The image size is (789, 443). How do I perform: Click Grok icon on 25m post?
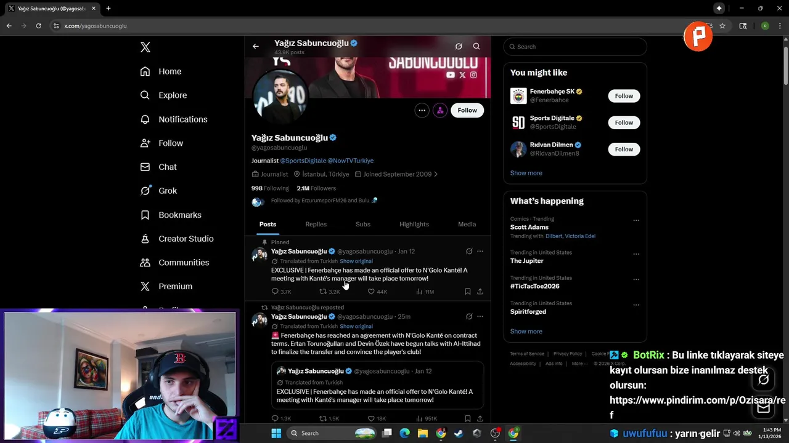click(x=469, y=316)
